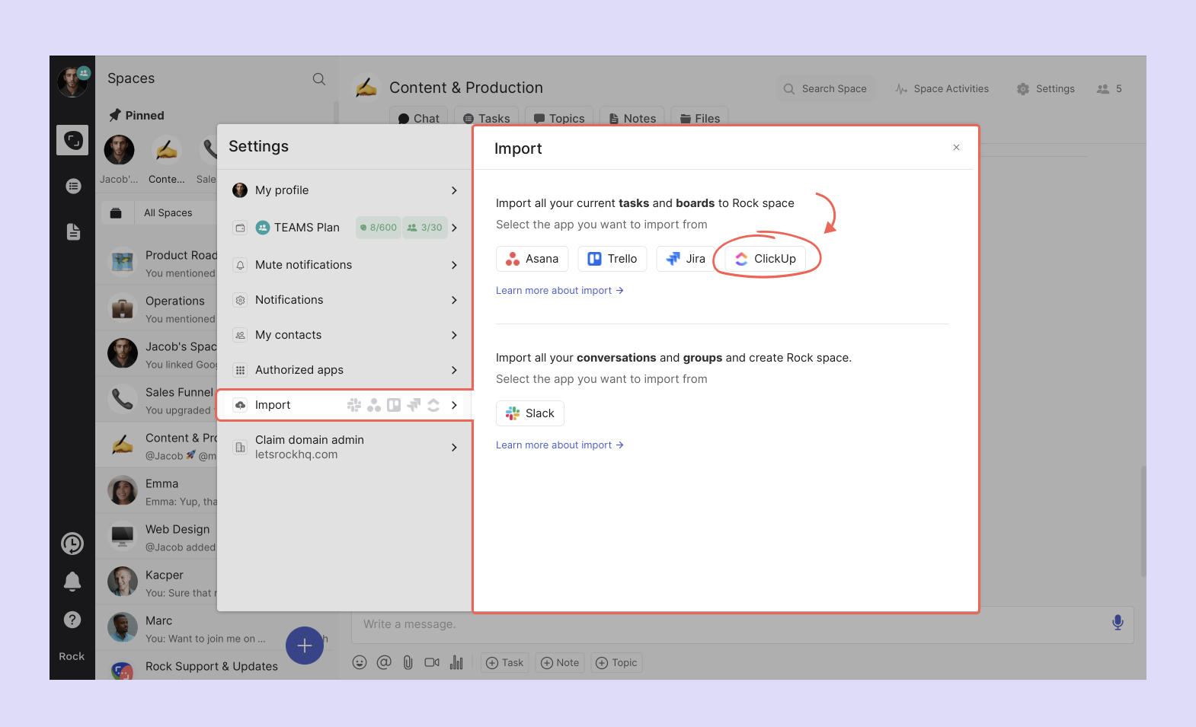This screenshot has height=727, width=1196.
Task: Open notifications bell in left sidebar
Action: 72,582
